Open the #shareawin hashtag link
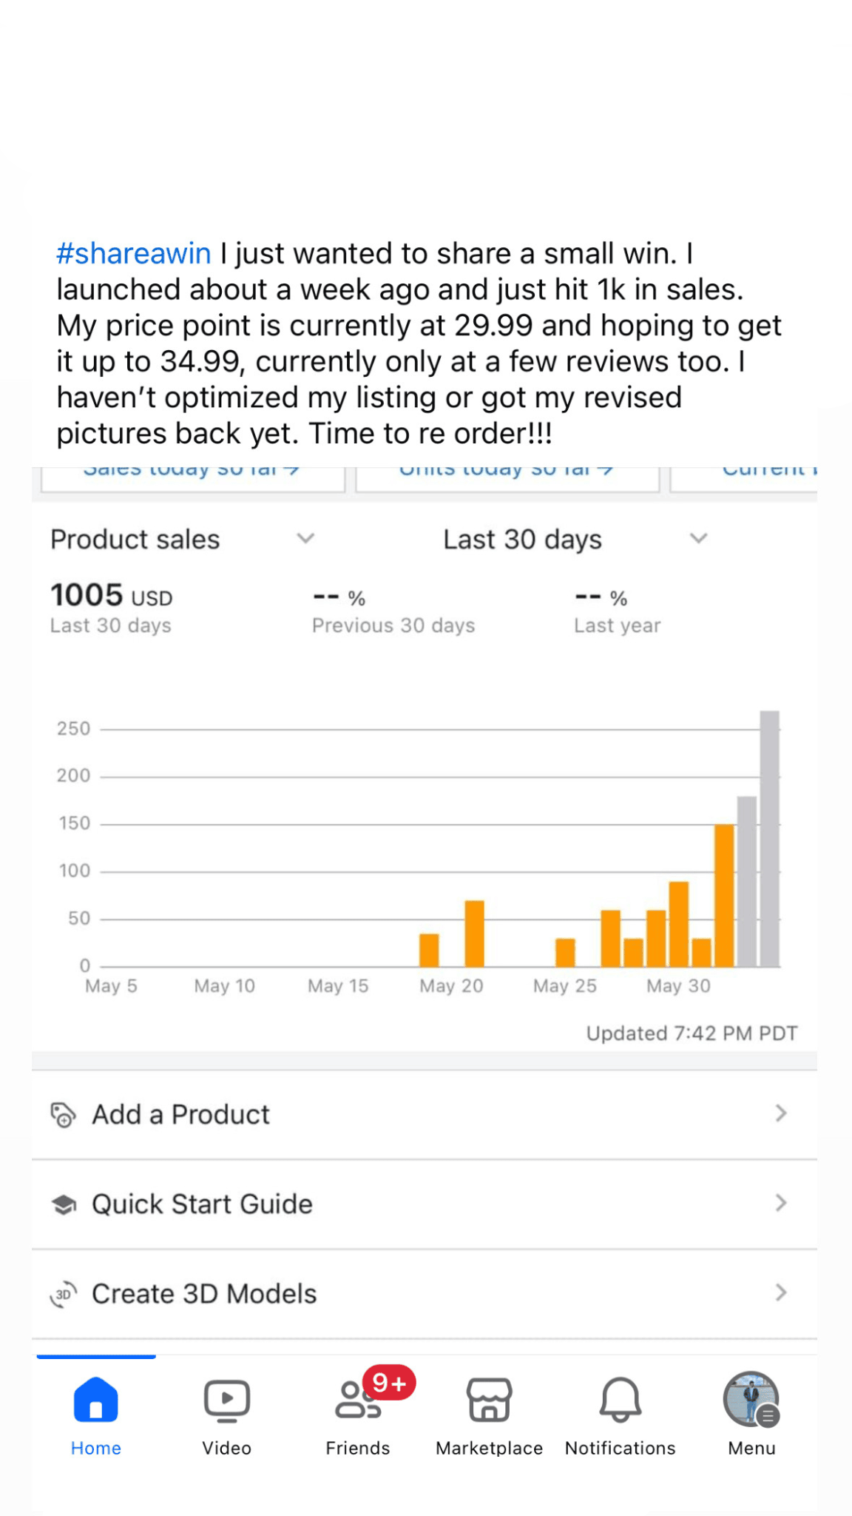Image resolution: width=852 pixels, height=1516 pixels. pyautogui.click(x=134, y=254)
